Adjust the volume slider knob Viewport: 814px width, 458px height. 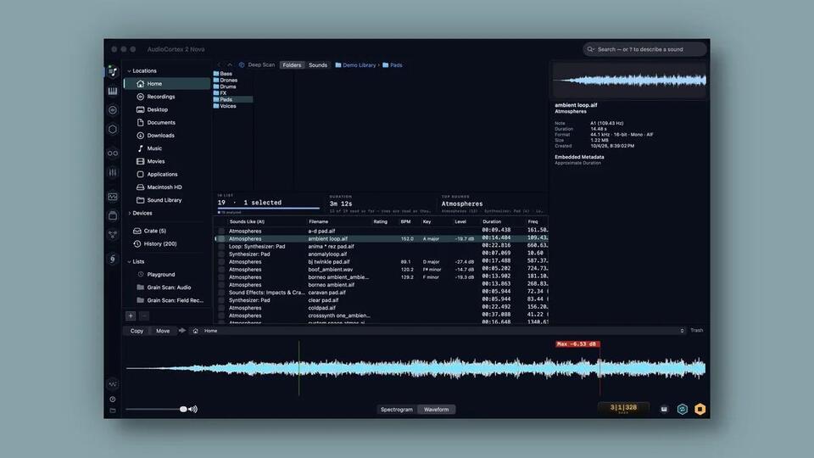click(183, 409)
